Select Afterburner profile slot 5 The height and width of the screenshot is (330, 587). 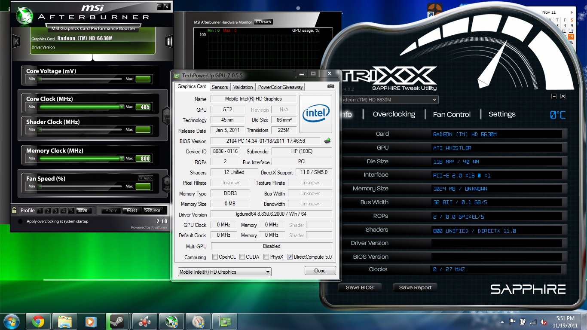71,211
